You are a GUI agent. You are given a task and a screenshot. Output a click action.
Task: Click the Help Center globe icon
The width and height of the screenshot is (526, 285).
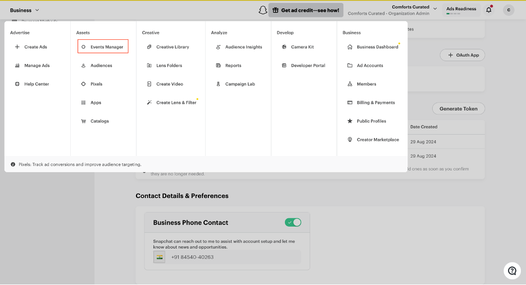[17, 84]
